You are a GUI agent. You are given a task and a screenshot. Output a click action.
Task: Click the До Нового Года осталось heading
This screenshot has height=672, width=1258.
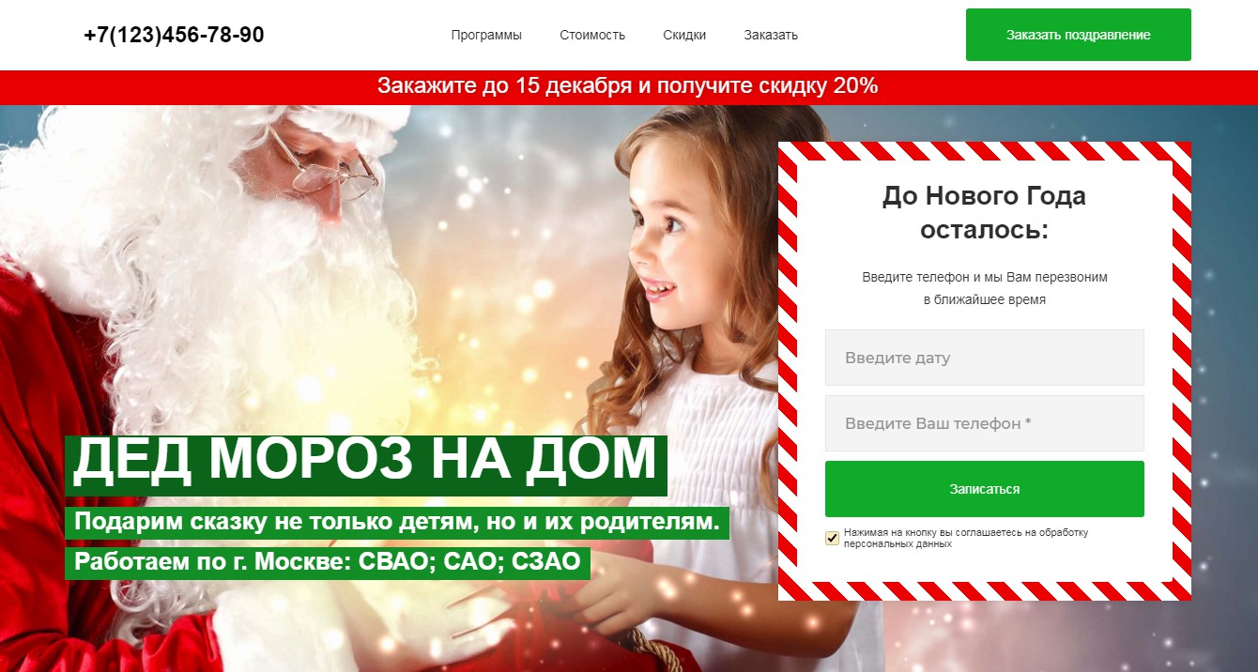[x=984, y=213]
